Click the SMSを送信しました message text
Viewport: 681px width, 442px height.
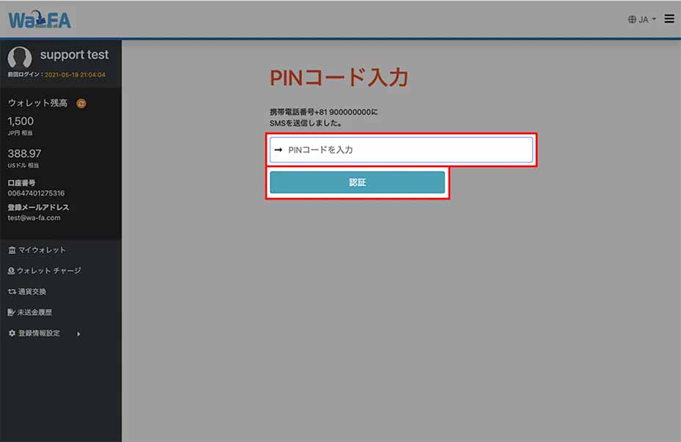[306, 123]
